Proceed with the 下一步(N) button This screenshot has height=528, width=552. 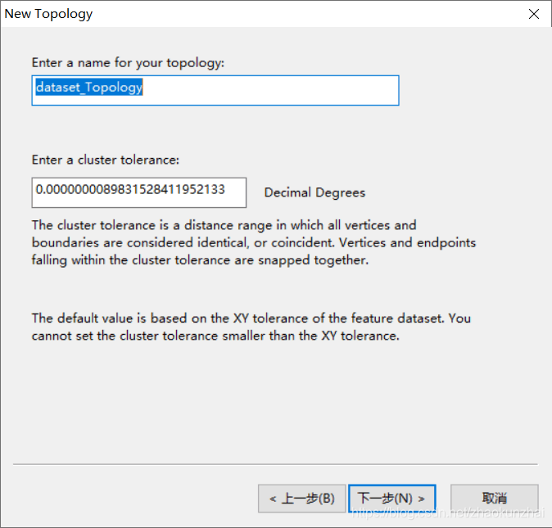391,499
